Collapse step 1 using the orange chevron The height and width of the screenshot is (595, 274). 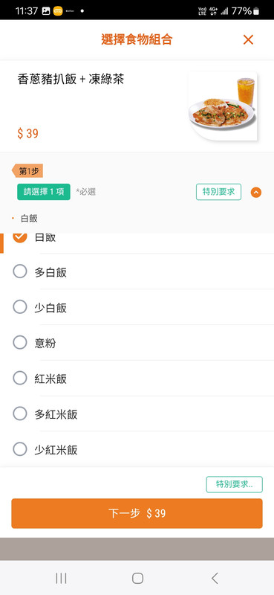click(x=256, y=193)
